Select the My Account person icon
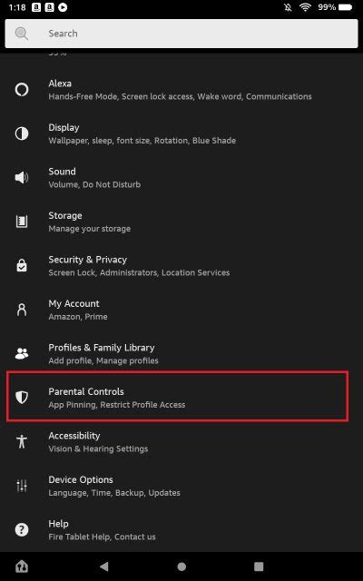This screenshot has width=363, height=581. (22, 310)
